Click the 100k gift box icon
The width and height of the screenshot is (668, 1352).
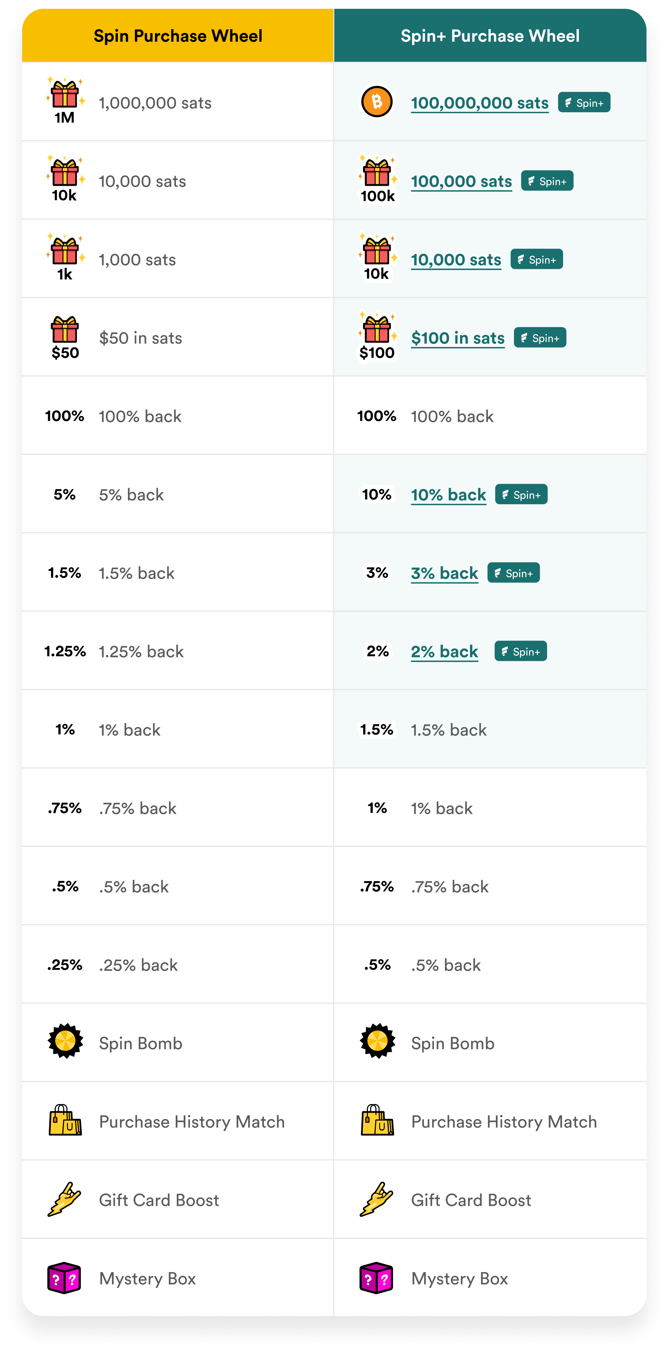point(378,179)
